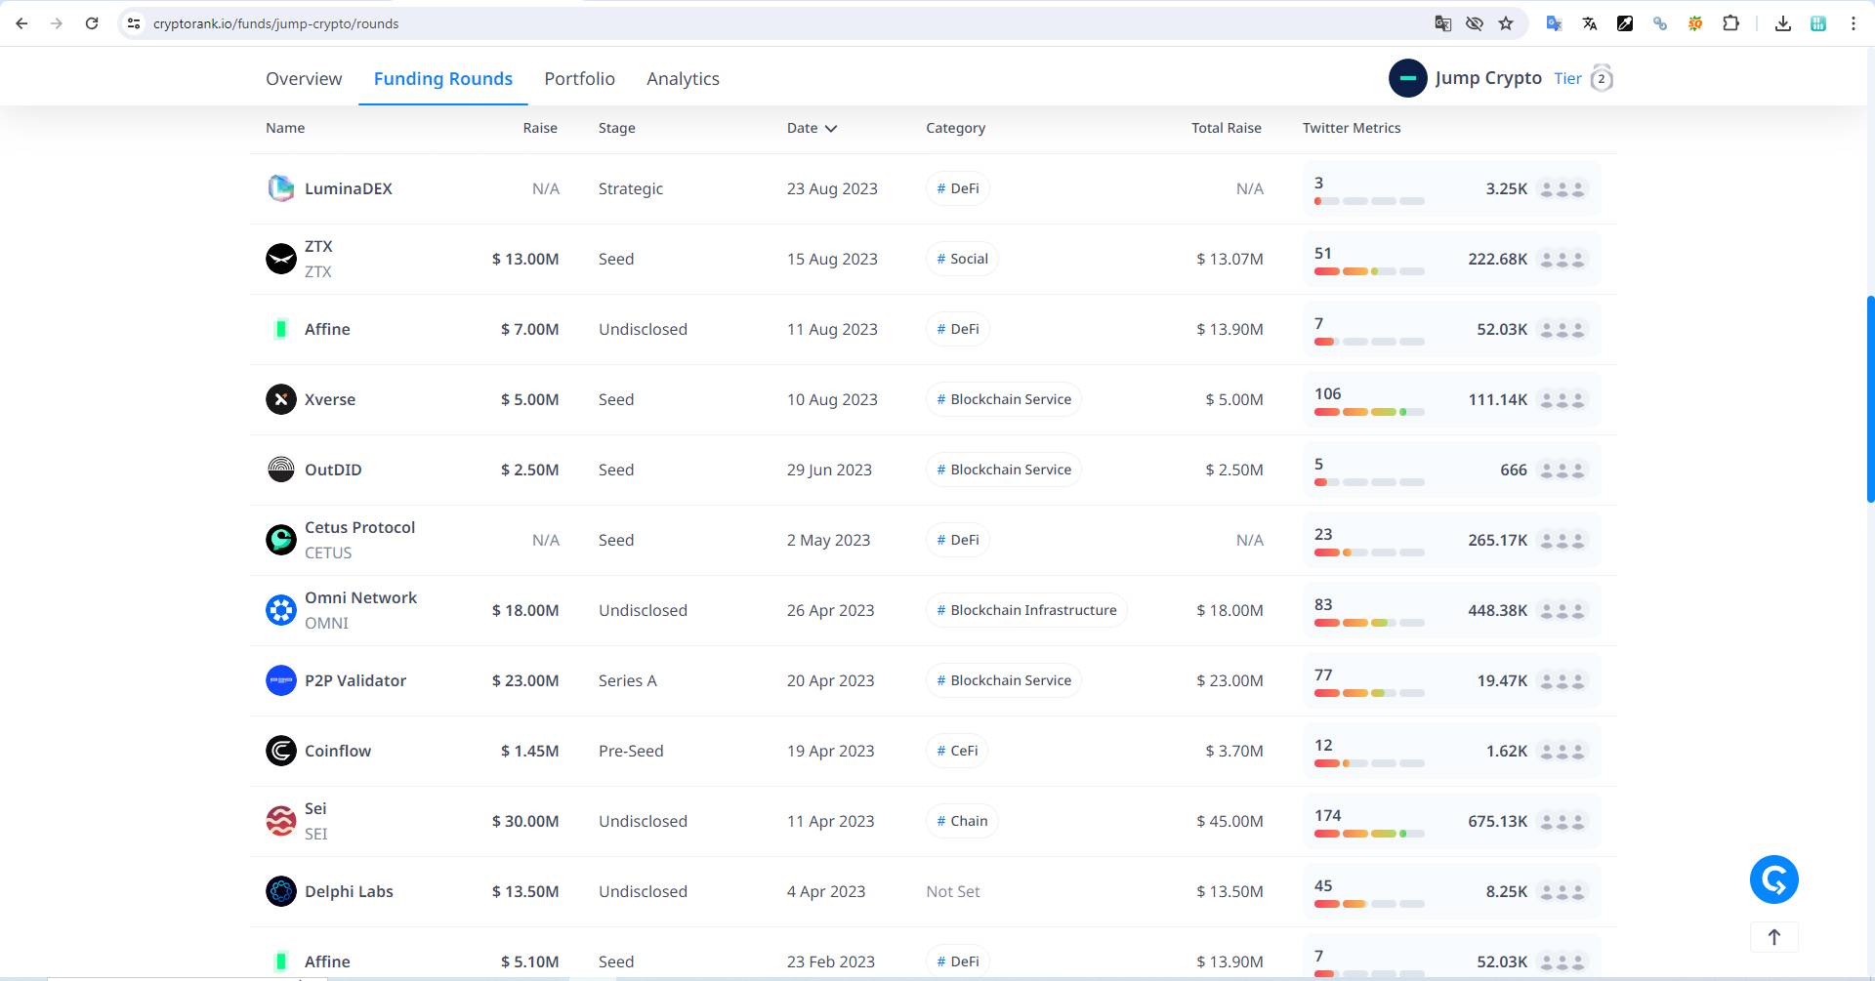
Task: Click the Blockchain Infrastructure tag
Action: pyautogui.click(x=1026, y=610)
